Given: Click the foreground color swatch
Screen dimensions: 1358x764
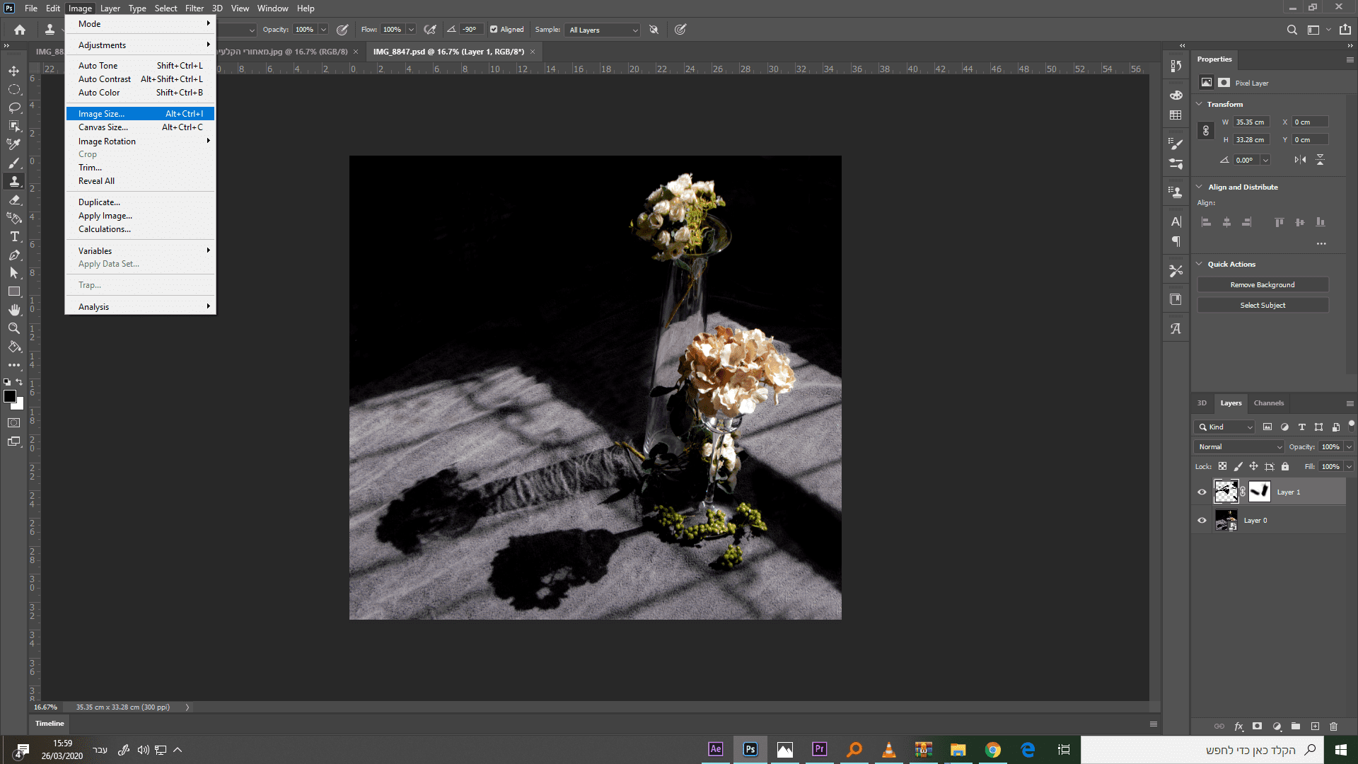Looking at the screenshot, I should [x=9, y=396].
